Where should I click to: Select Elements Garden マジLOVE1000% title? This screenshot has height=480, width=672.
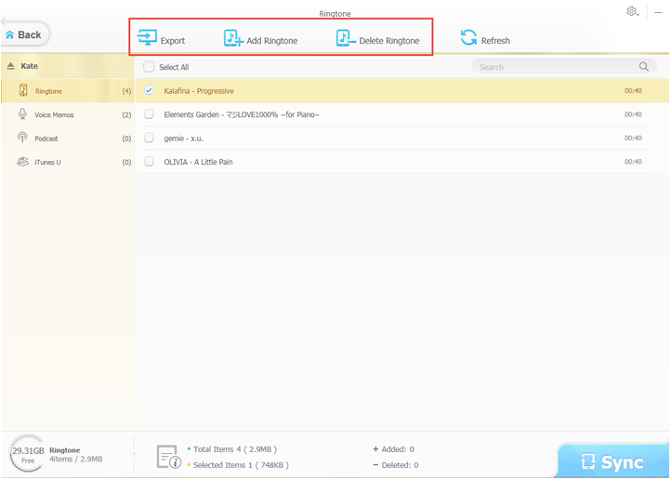242,114
